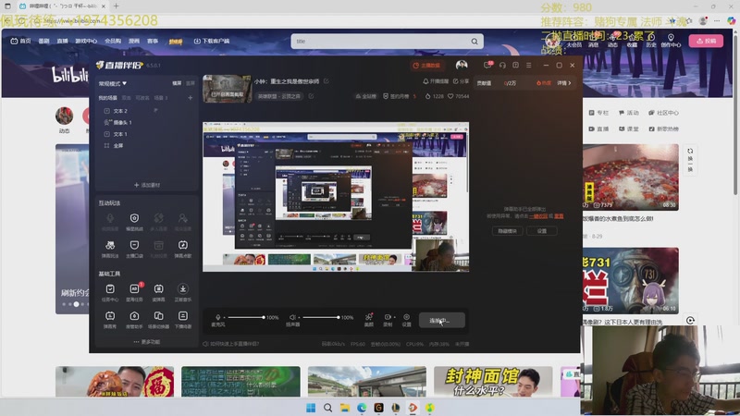This screenshot has height=416, width=740.
Task: Select the 我的场景 tab
Action: click(107, 98)
